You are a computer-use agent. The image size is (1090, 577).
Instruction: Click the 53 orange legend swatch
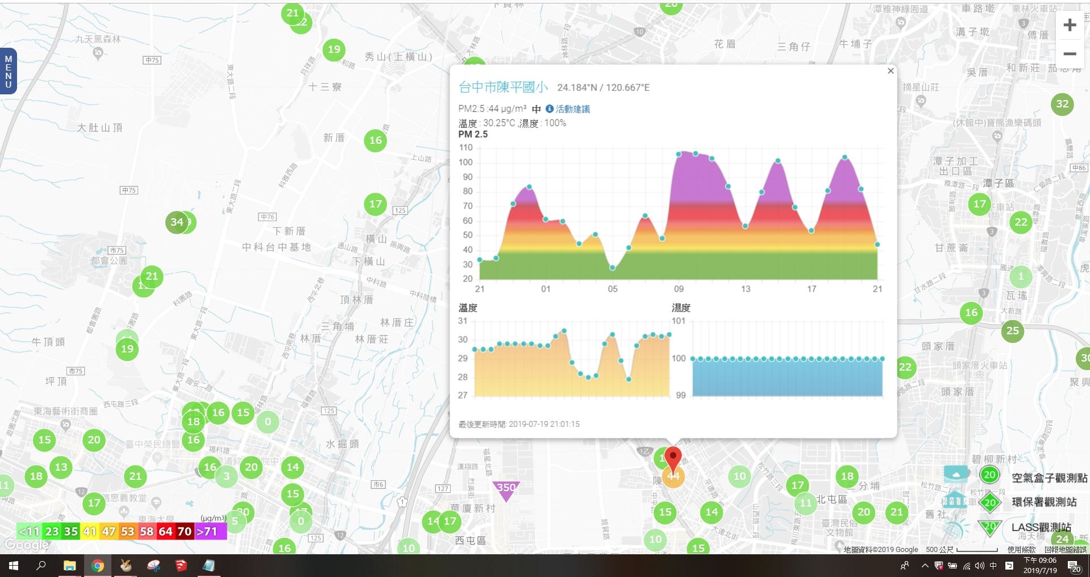click(x=127, y=532)
